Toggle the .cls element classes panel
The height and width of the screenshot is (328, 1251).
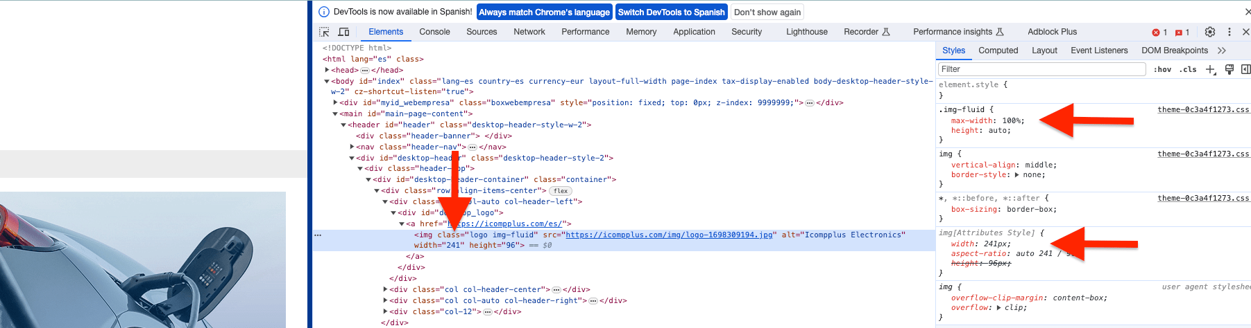[1189, 69]
